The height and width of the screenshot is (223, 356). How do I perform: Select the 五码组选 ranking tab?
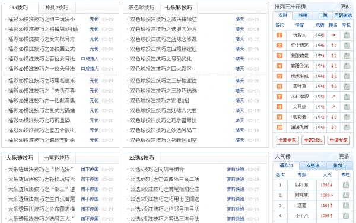pyautogui.click(x=343, y=15)
